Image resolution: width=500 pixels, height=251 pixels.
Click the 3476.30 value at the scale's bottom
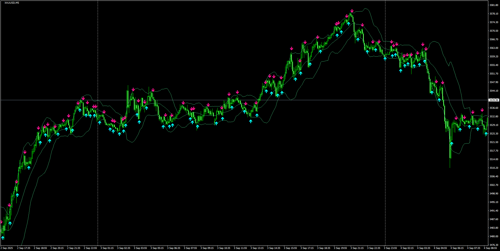pyautogui.click(x=494, y=244)
